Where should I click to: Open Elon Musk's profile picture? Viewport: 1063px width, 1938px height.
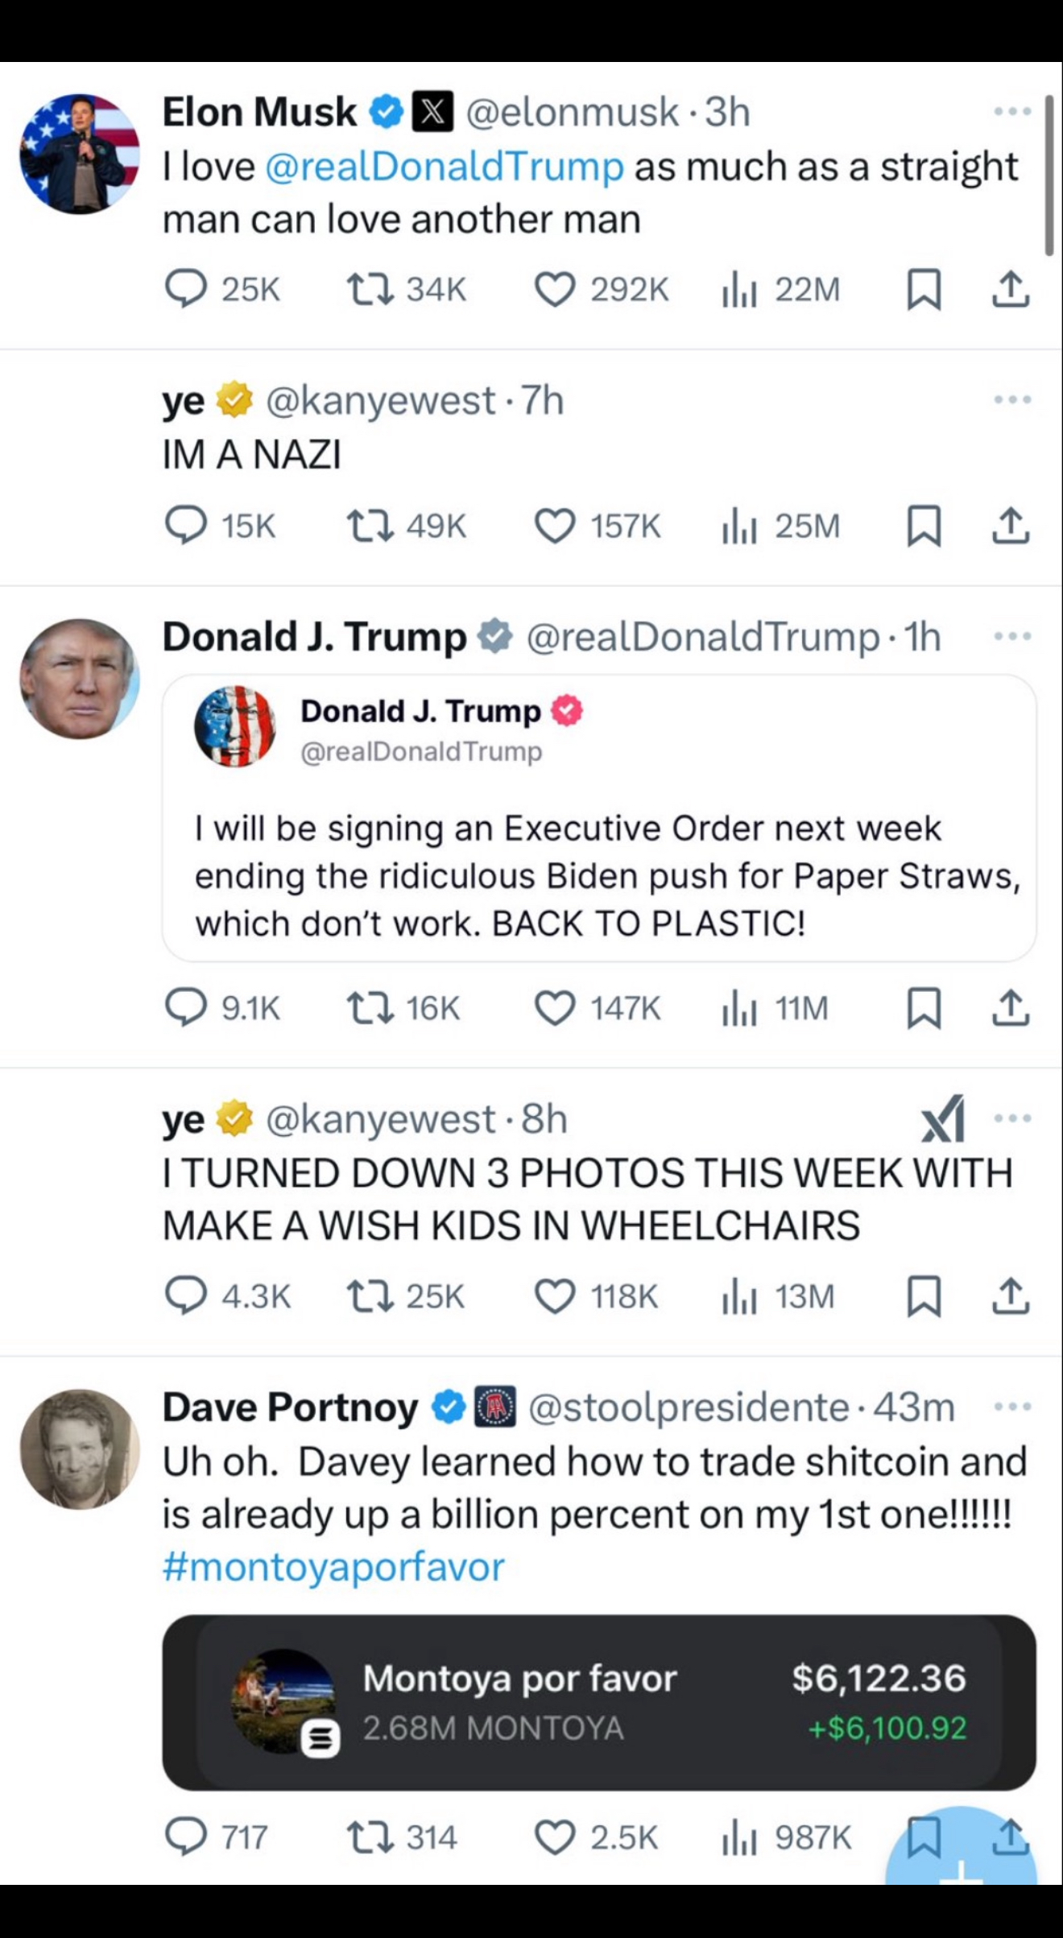(x=80, y=154)
